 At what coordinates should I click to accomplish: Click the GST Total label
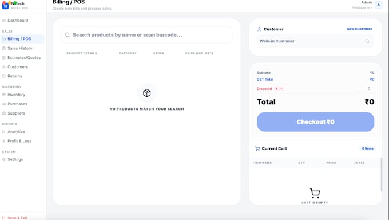tap(265, 80)
